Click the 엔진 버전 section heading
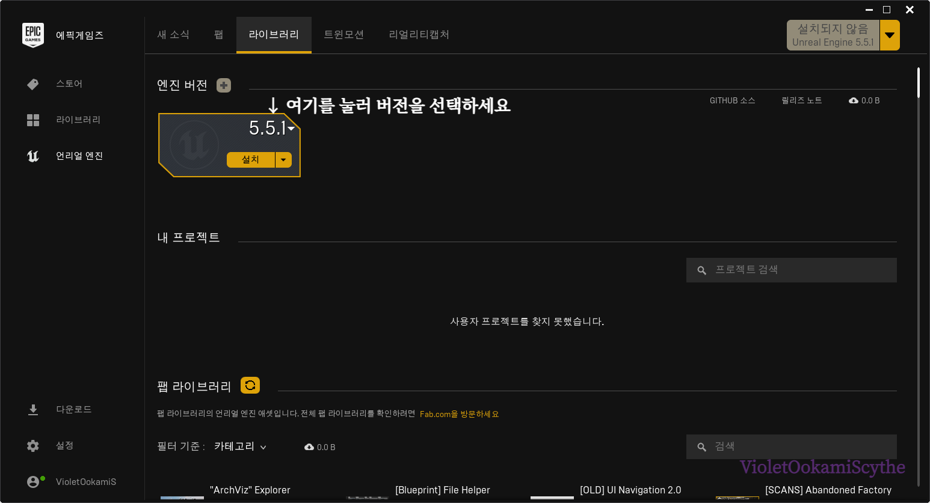 pos(182,85)
